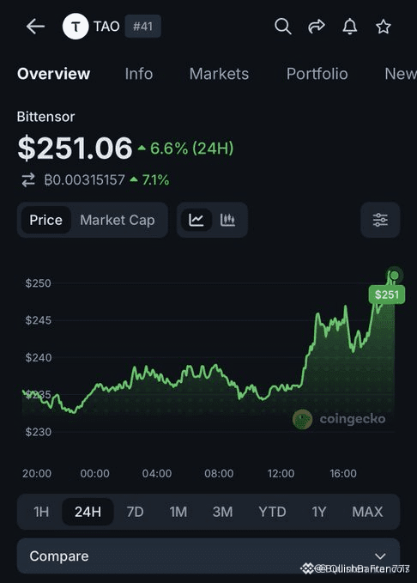The height and width of the screenshot is (583, 417).
Task: Add TAO to favorites with star icon
Action: click(384, 27)
